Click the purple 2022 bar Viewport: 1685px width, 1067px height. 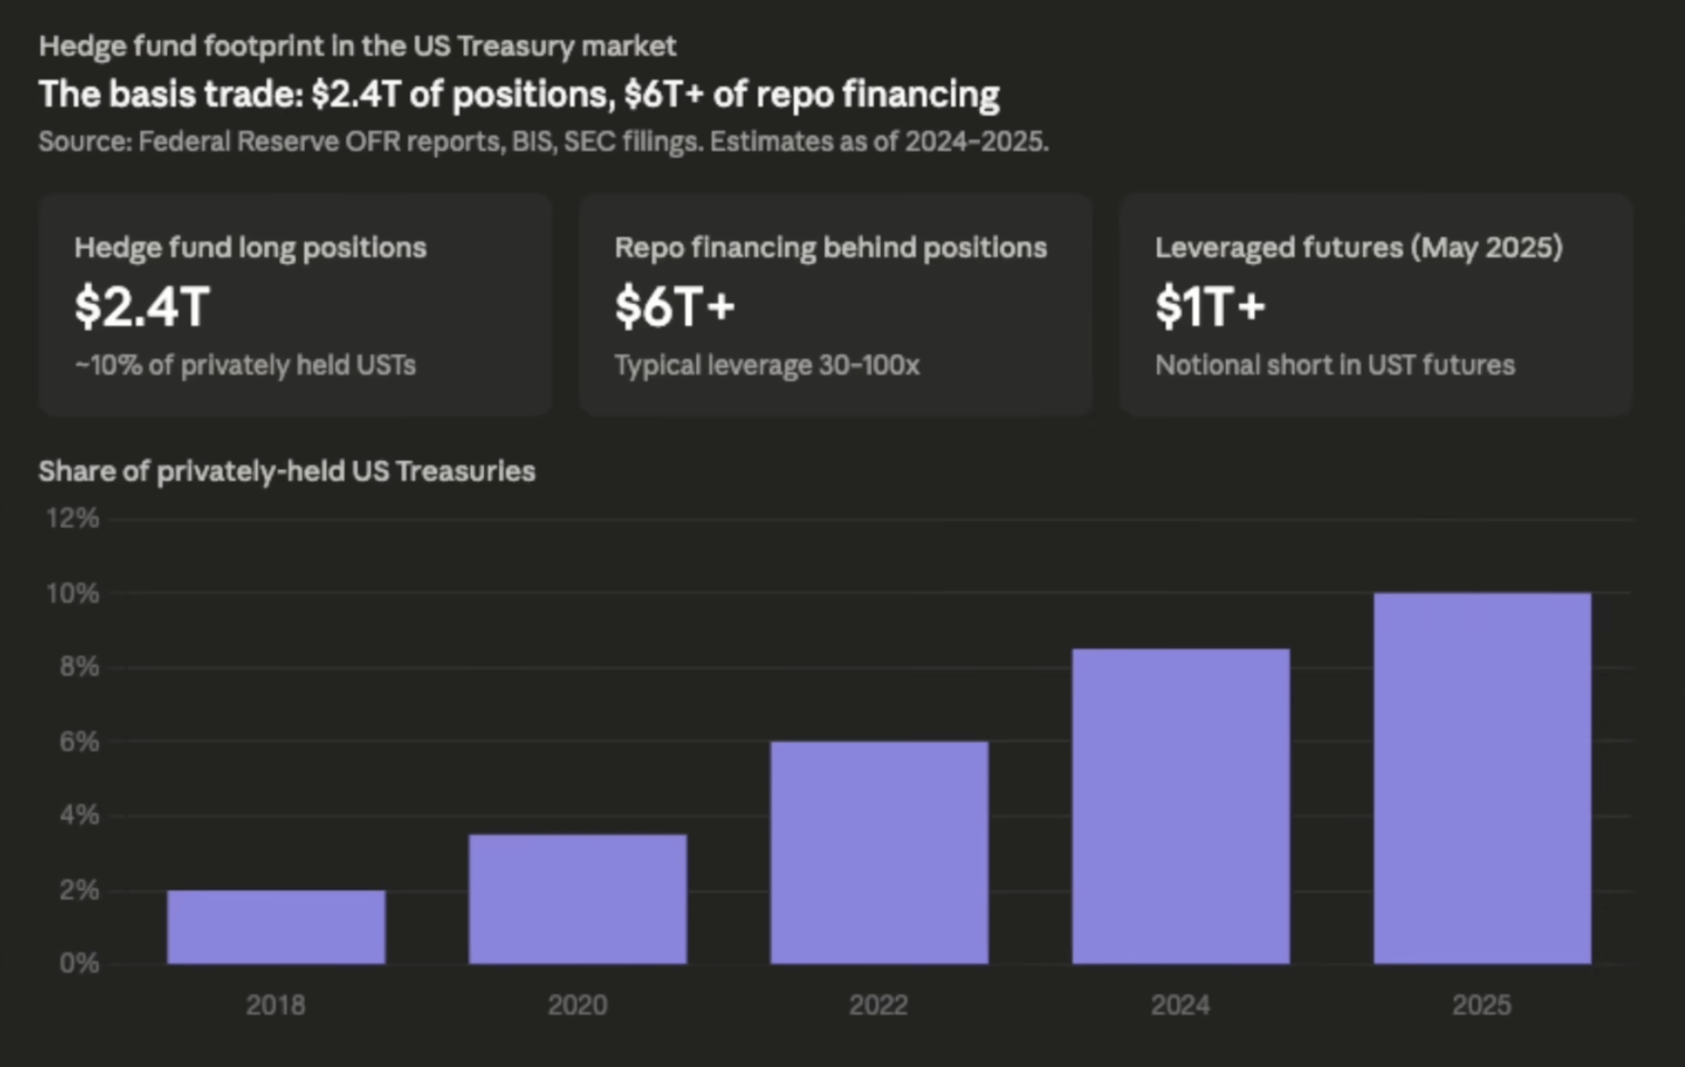click(x=879, y=852)
